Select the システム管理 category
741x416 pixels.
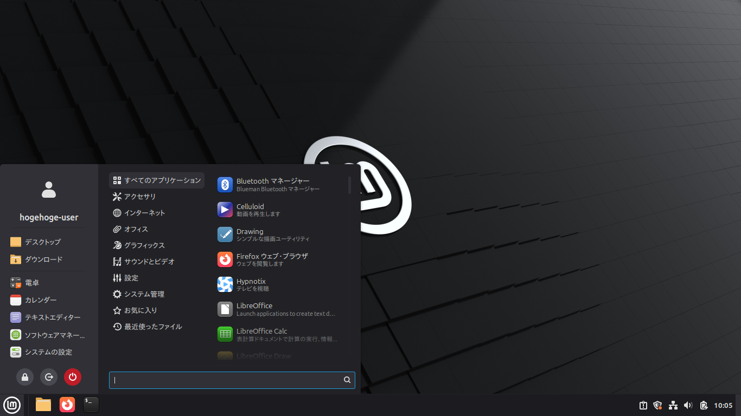(157, 294)
